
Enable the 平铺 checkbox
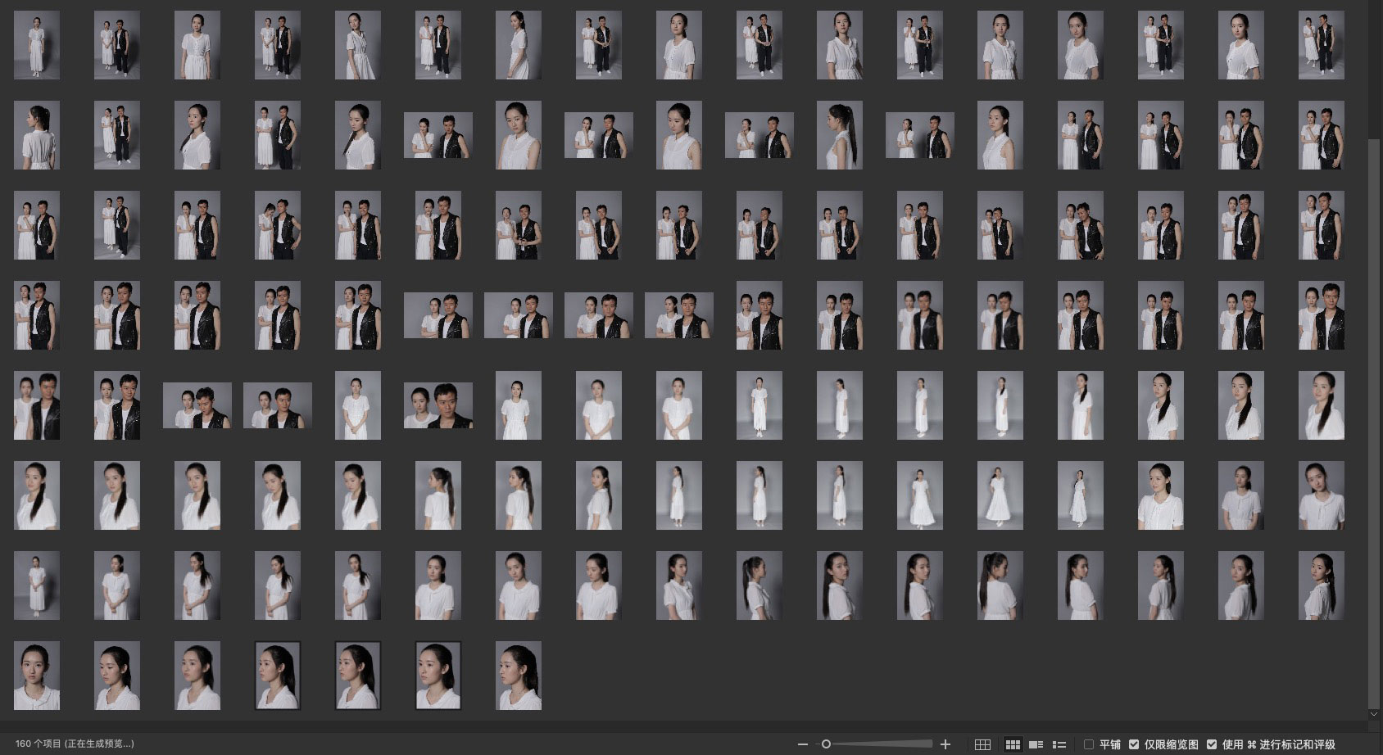click(x=1089, y=744)
